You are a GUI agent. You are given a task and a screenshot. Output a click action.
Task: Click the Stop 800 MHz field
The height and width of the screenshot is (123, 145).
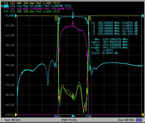(x=126, y=120)
